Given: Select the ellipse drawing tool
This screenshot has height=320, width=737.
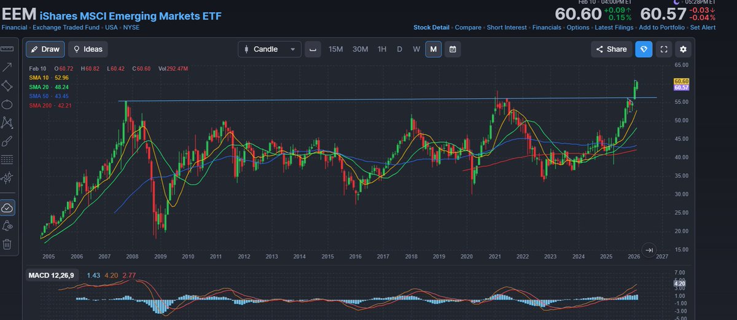Looking at the screenshot, I should pyautogui.click(x=7, y=104).
